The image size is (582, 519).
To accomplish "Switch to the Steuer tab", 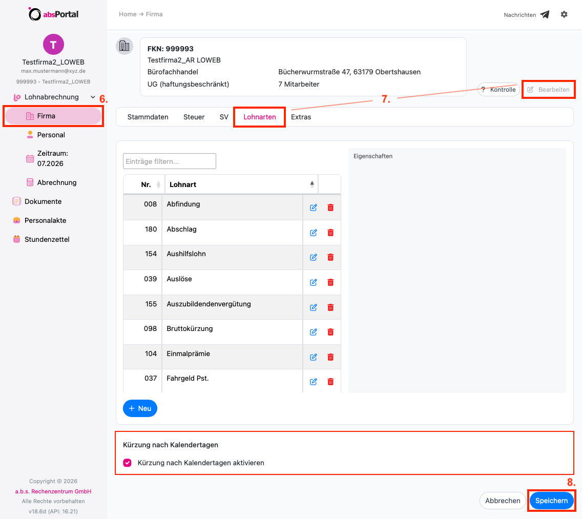I will [x=194, y=117].
